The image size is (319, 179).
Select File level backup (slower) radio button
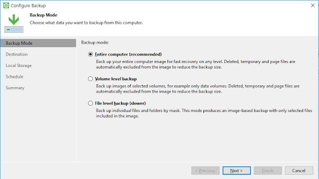[90, 103]
